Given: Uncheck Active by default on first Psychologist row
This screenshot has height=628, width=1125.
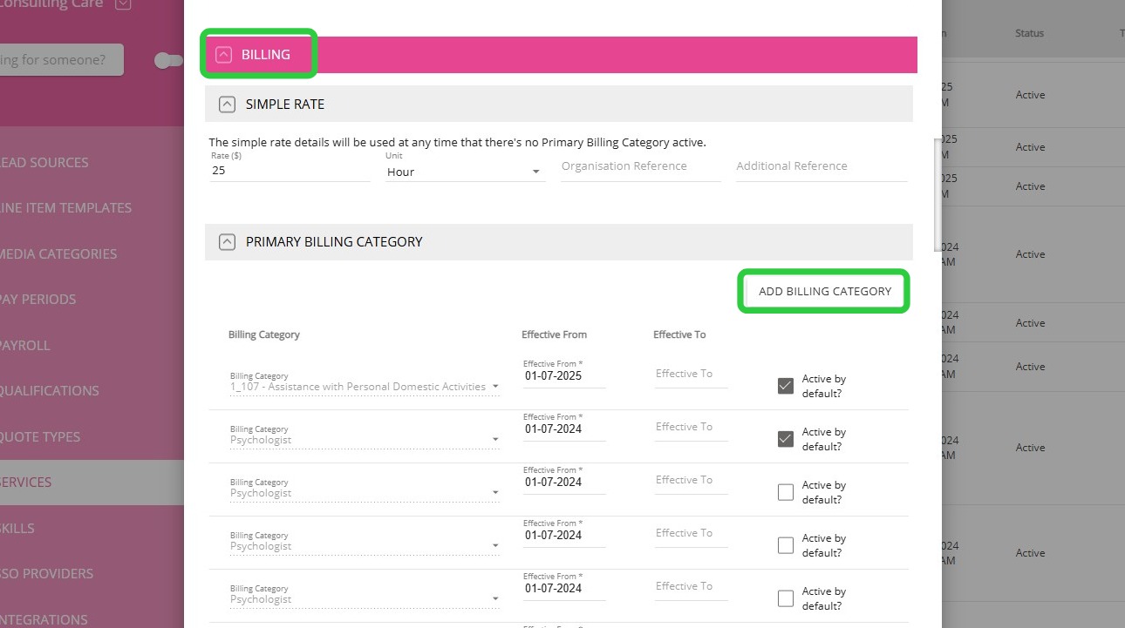Looking at the screenshot, I should point(786,439).
